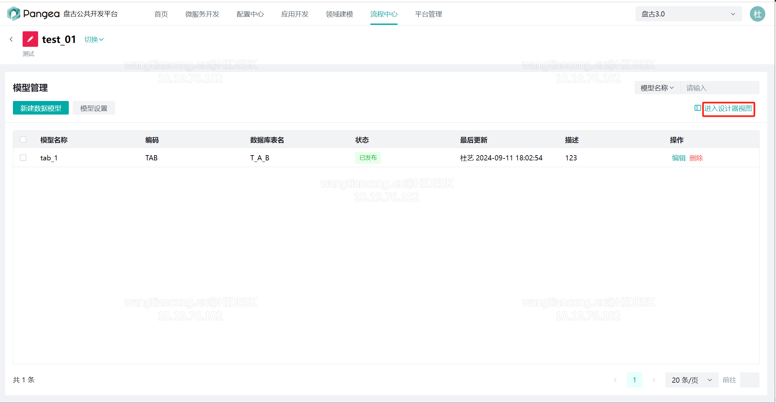Viewport: 776px width, 403px height.
Task: Click the 模型管理 heading
Action: [x=30, y=88]
